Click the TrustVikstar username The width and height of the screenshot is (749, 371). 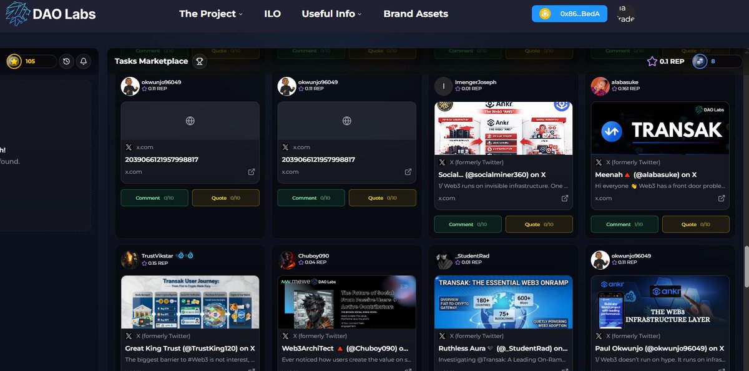[157, 256]
